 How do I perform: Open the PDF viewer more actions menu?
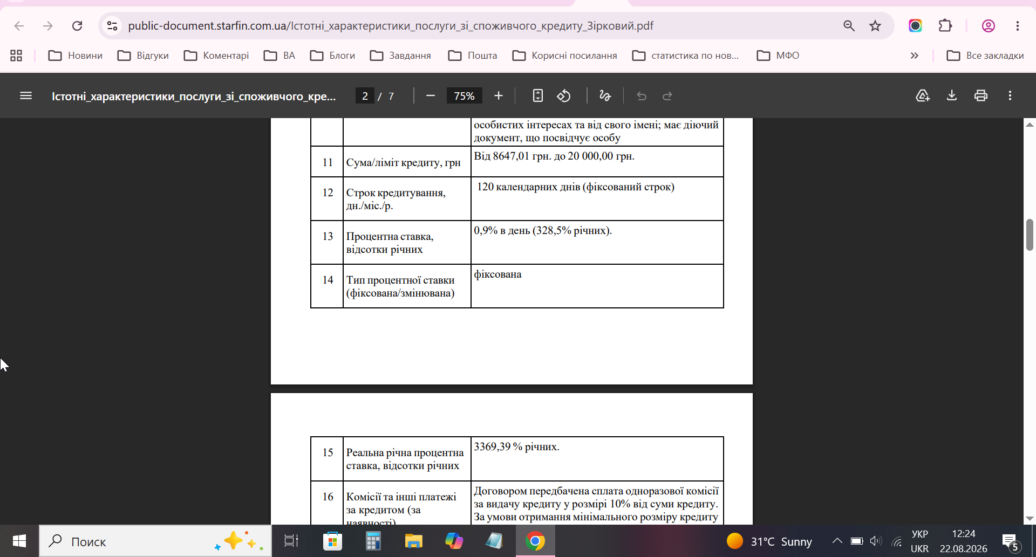[x=1010, y=96]
